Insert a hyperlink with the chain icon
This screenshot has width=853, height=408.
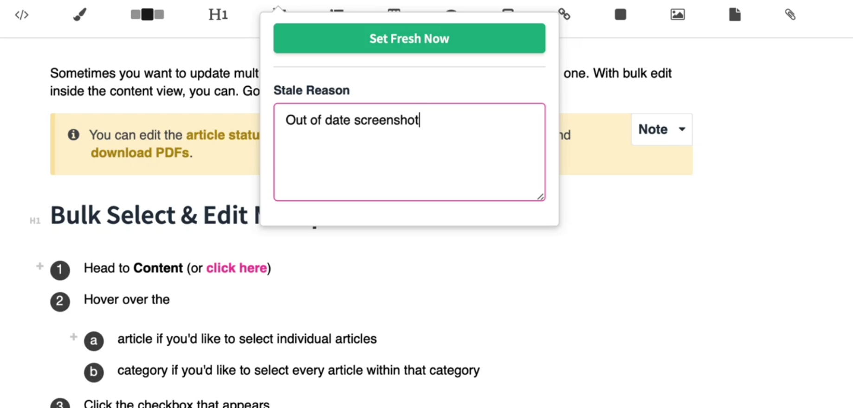click(x=564, y=14)
